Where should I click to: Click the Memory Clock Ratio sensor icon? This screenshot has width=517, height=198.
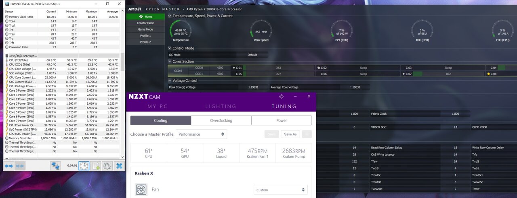coord(6,17)
